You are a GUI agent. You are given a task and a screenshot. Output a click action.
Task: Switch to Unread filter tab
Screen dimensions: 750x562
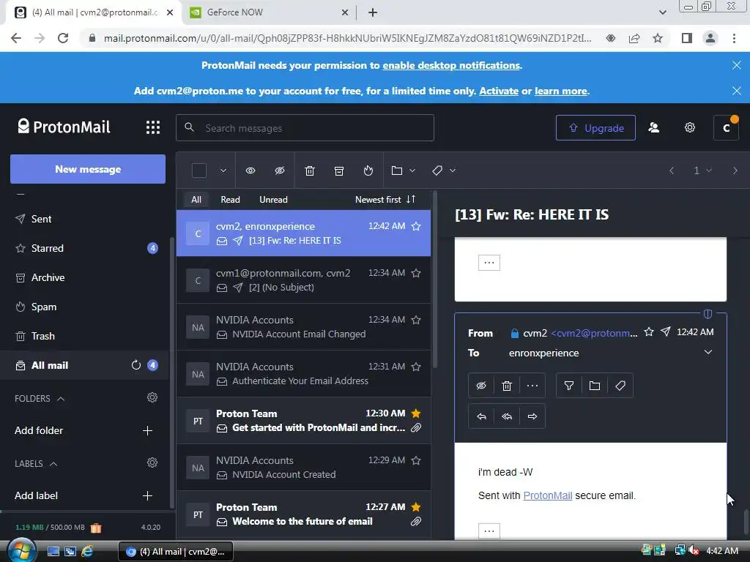pyautogui.click(x=273, y=200)
